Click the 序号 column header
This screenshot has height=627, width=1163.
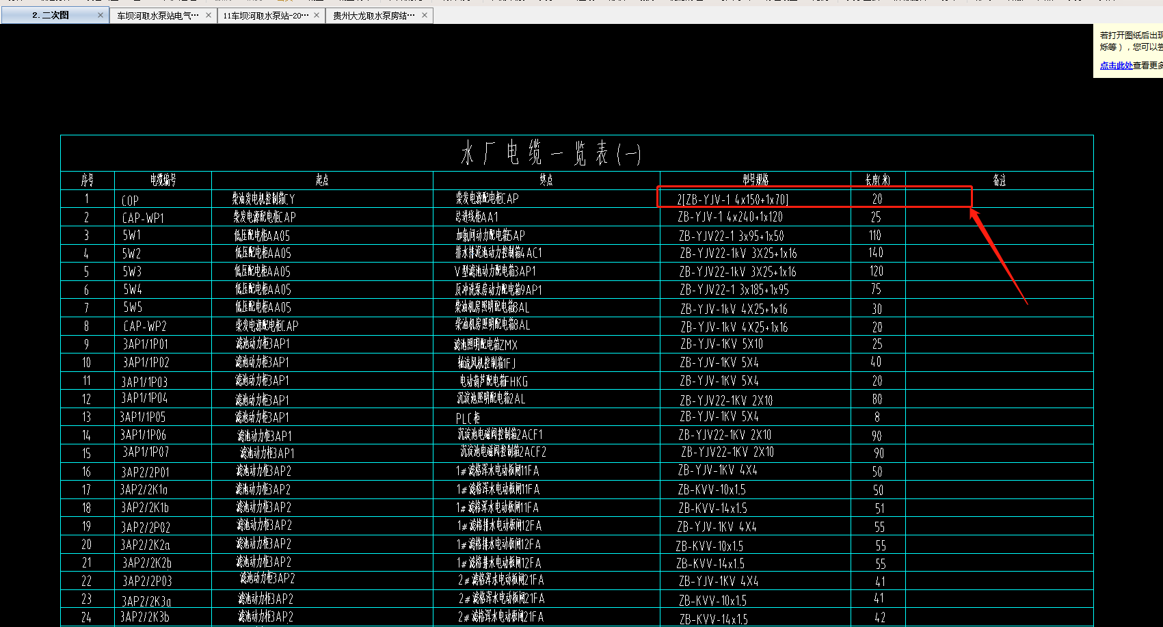88,180
